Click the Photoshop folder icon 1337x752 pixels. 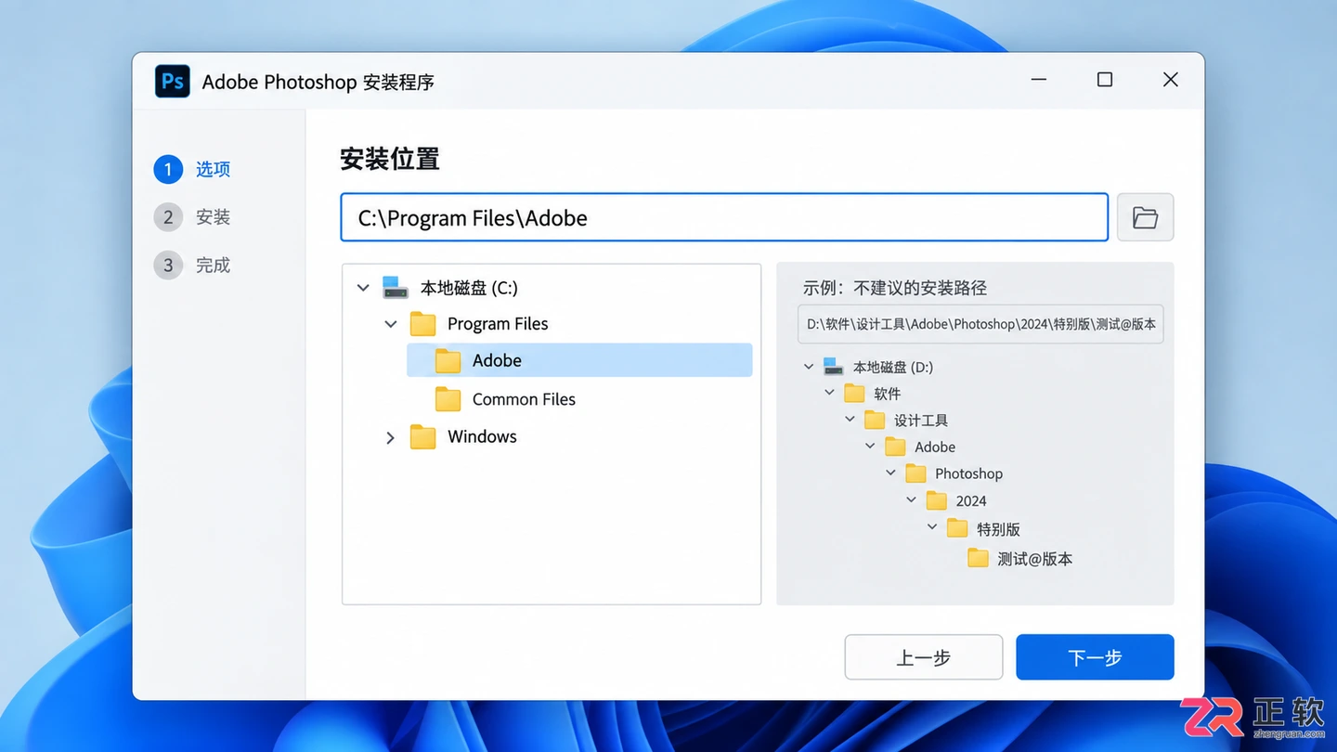click(x=915, y=473)
